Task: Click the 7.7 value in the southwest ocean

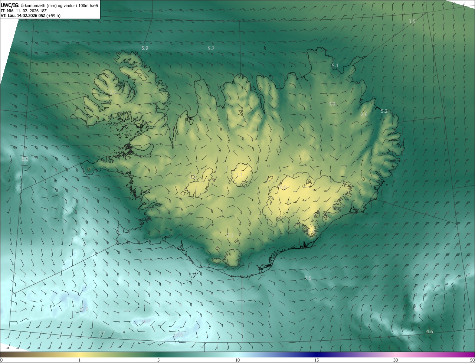Action: 102,333
